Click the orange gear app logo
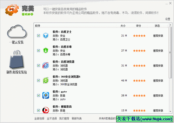 12,10
